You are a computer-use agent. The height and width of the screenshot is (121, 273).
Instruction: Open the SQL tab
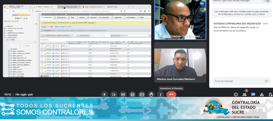click(71, 17)
